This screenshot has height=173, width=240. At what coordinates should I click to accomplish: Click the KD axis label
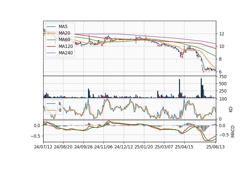point(231,110)
